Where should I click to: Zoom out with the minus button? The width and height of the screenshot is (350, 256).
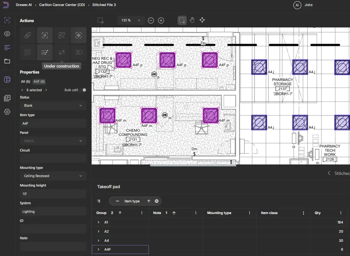151,21
